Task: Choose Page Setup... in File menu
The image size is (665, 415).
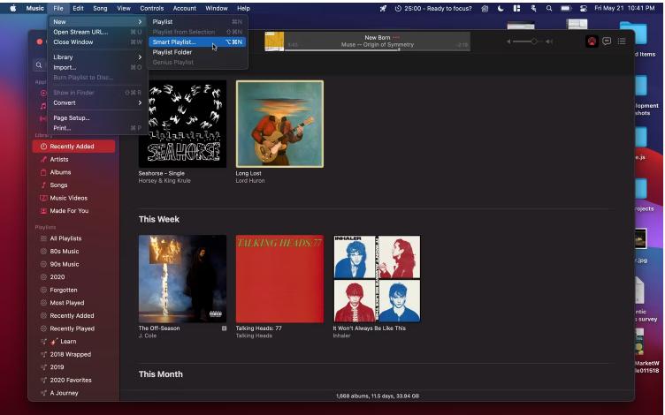Action: 97,117
